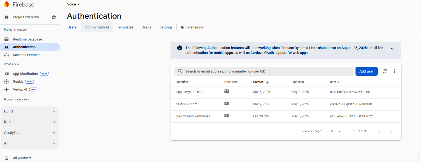Click the email provider icon for test@123.com
Screen dimensions: 421x162
tap(227, 103)
